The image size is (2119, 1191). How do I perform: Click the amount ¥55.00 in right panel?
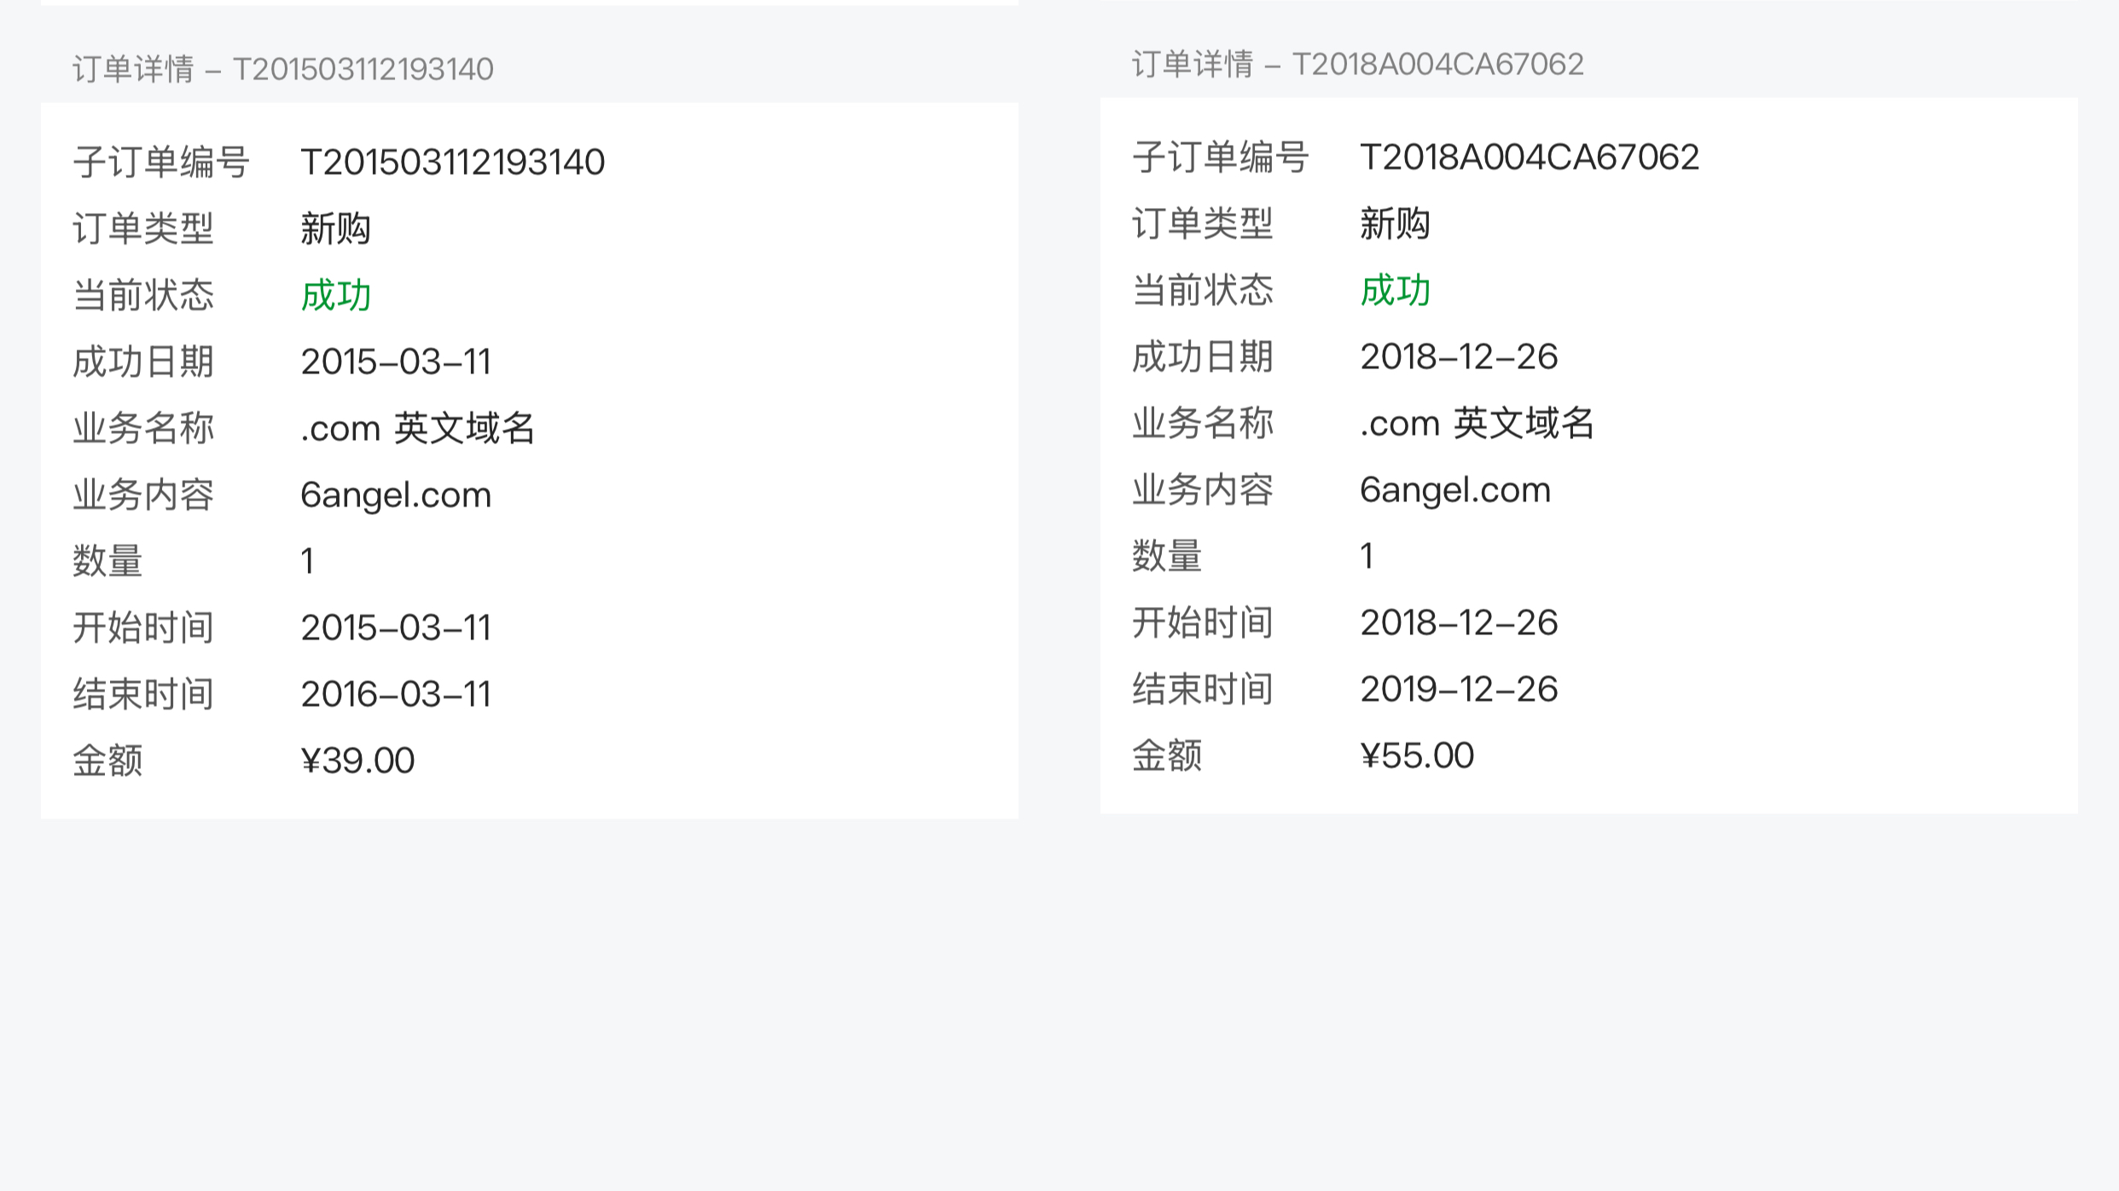click(x=1418, y=754)
